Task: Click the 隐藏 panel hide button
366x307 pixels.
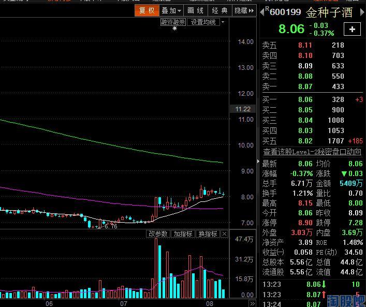Action: (x=244, y=10)
